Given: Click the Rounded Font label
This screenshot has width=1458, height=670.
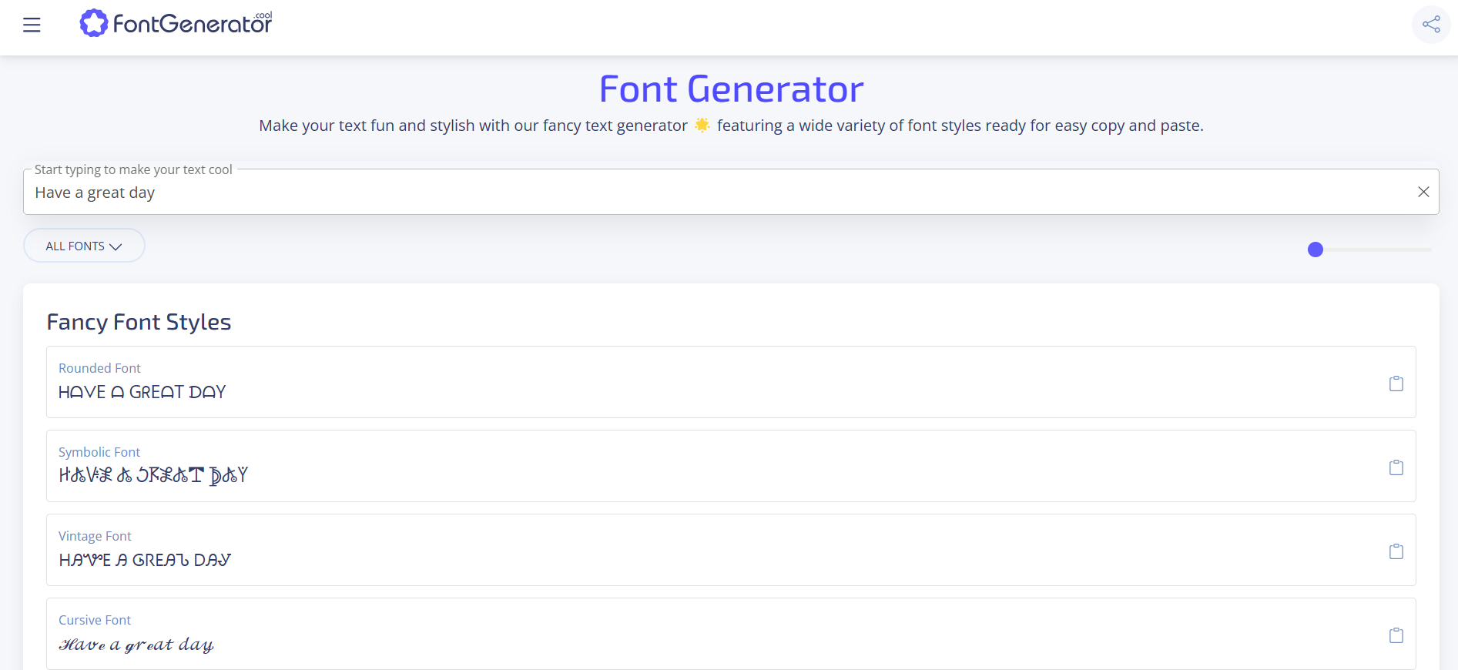Looking at the screenshot, I should point(99,368).
